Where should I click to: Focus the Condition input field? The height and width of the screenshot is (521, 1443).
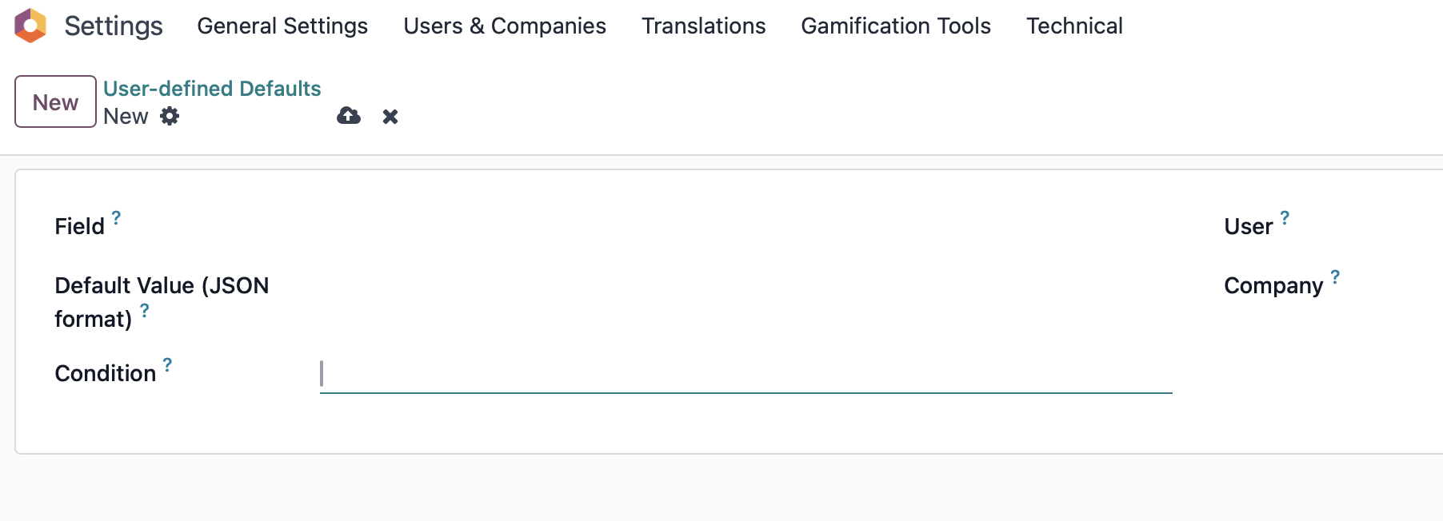point(745,374)
